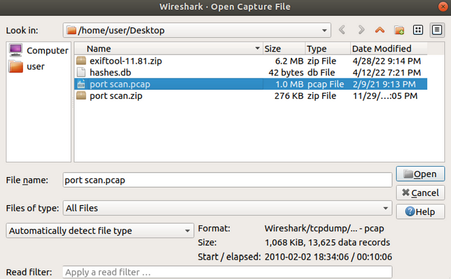Click the port scan.pcap file icon
Screen dimensions: 451x279
coord(81,84)
